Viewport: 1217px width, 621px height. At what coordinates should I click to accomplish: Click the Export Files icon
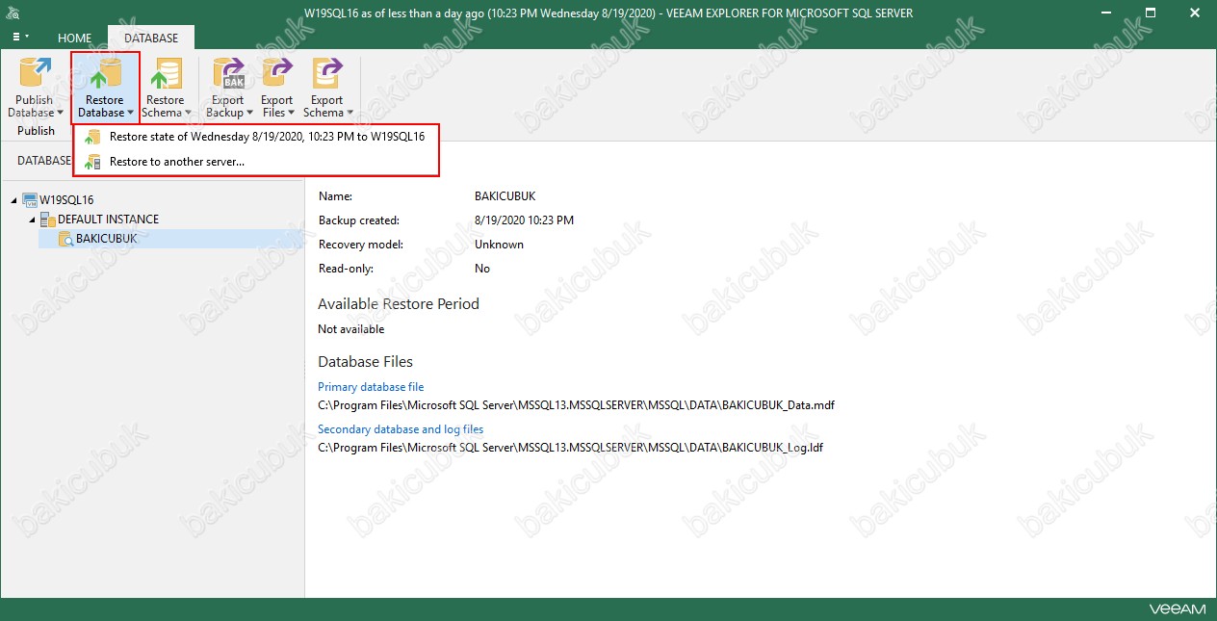pyautogui.click(x=277, y=75)
